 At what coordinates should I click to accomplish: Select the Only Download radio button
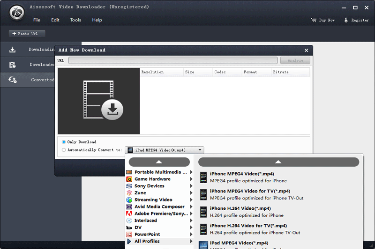64,142
